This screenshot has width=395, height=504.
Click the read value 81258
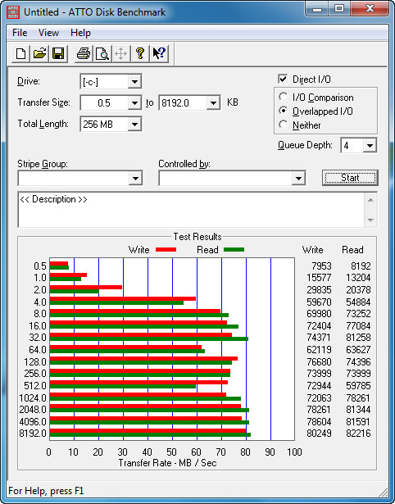(x=358, y=338)
